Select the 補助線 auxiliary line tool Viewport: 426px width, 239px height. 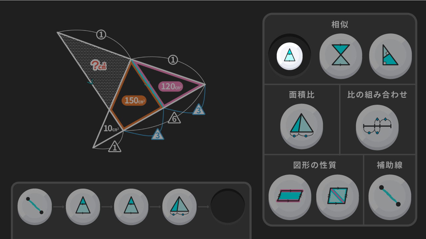pos(390,196)
